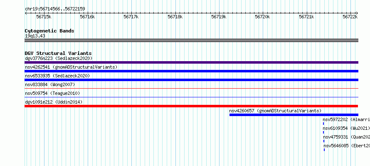Open nsv4260657 (gnomADStructuralVariants) label

coord(275,111)
